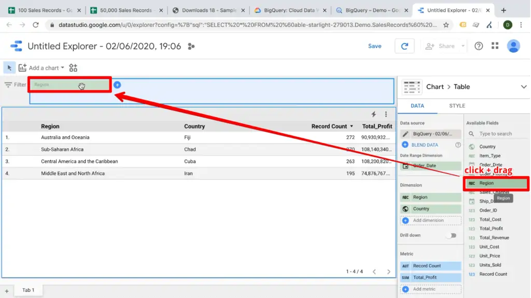Click the explorer status icon beside title
Viewport: 531px width, 298px height.
[191, 47]
